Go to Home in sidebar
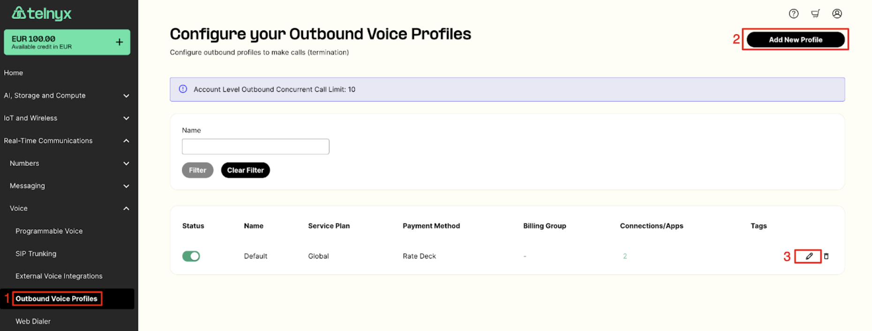This screenshot has width=872, height=331. click(14, 73)
